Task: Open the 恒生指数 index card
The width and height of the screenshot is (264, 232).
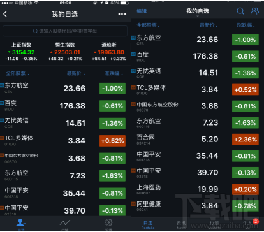Action: 65,52
